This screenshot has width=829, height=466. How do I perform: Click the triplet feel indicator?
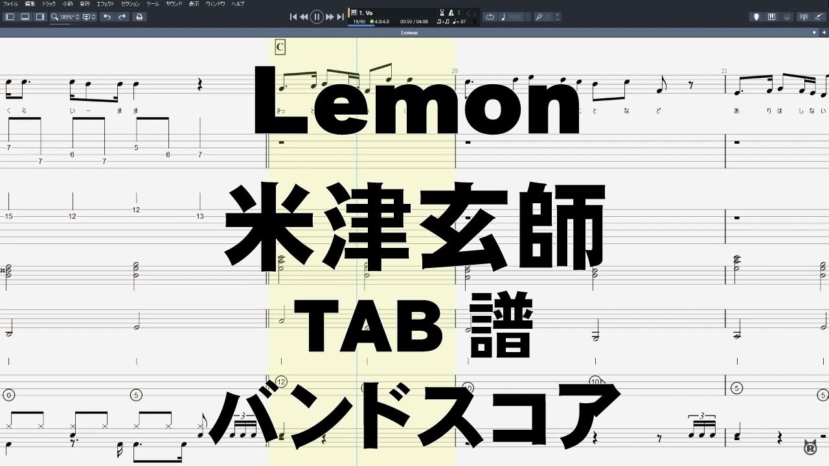click(x=443, y=21)
